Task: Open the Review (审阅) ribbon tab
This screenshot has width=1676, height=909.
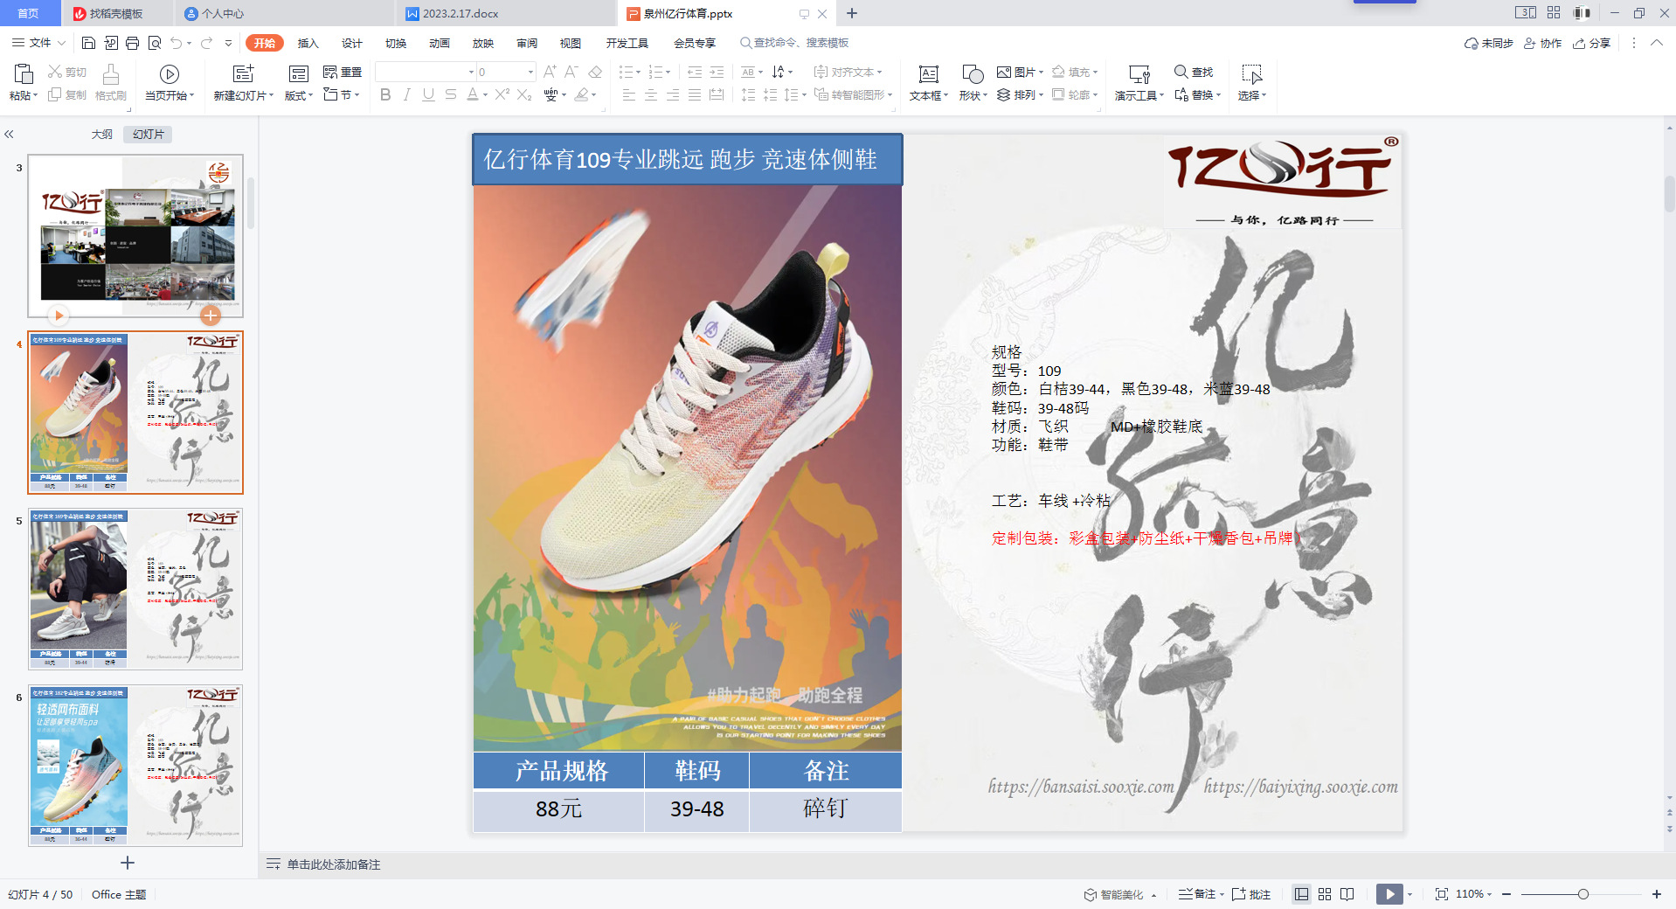Action: (x=527, y=43)
